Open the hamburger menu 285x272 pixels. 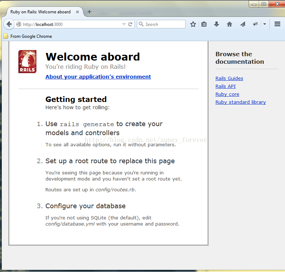point(277,24)
